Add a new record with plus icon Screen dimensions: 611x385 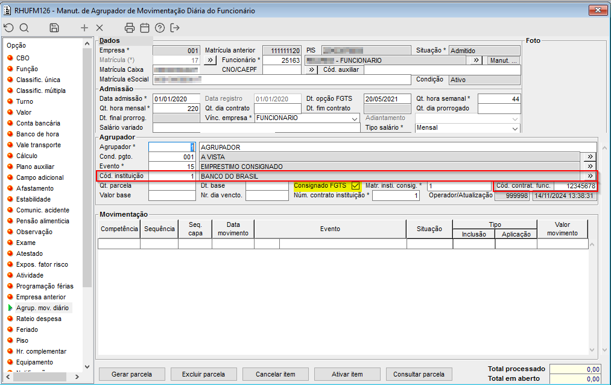pos(84,28)
